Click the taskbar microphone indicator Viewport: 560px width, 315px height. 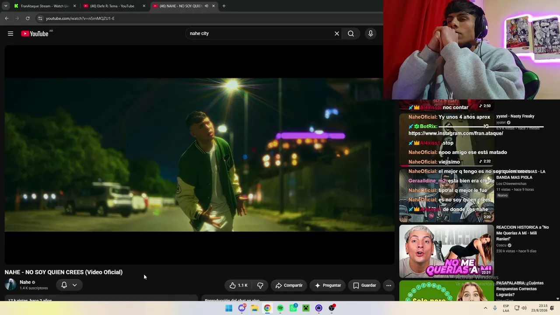point(495,308)
